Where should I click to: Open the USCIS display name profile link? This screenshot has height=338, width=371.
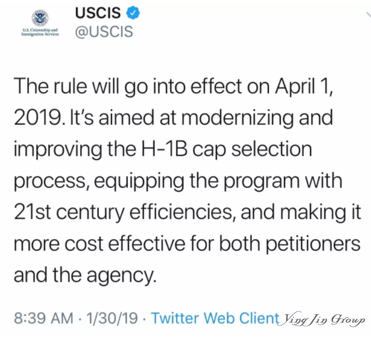click(98, 13)
